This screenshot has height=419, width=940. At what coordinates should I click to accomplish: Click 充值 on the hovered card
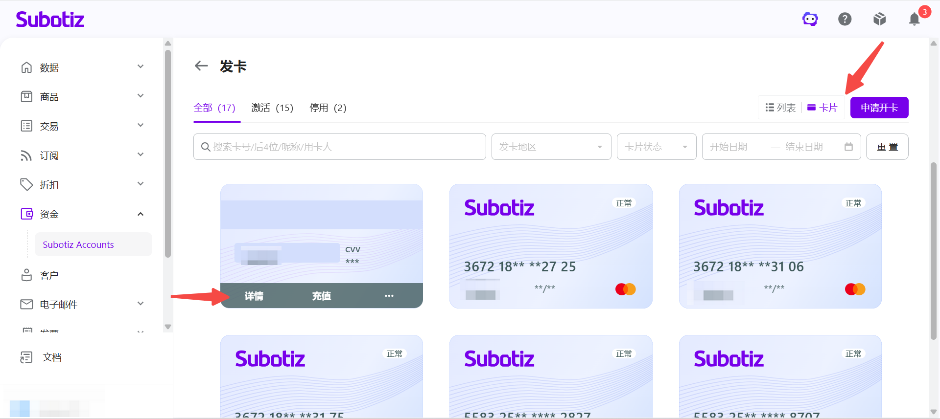tap(322, 296)
